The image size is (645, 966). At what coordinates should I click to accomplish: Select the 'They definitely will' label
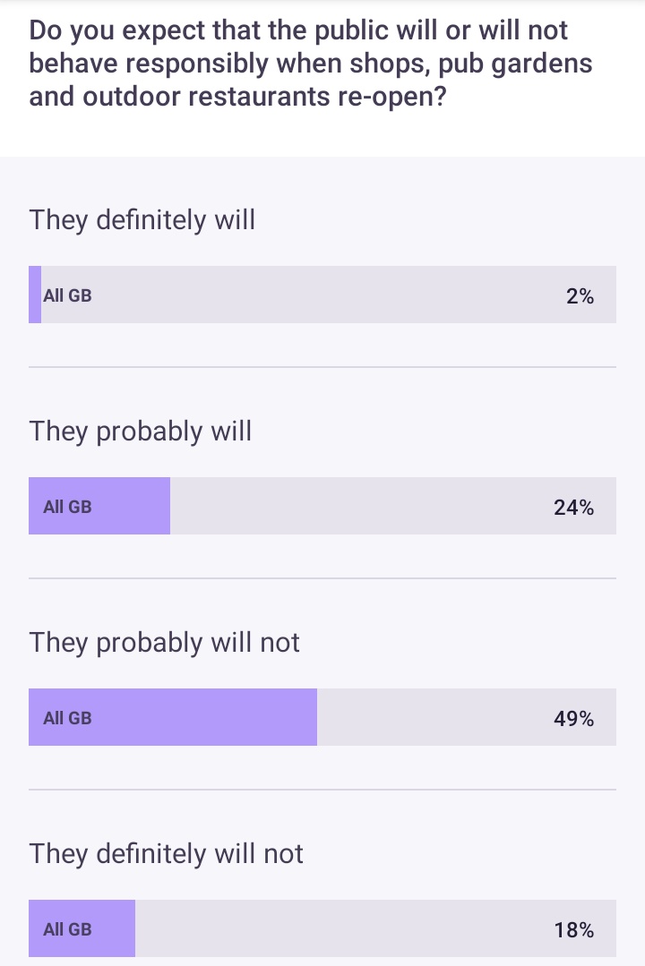pos(142,220)
